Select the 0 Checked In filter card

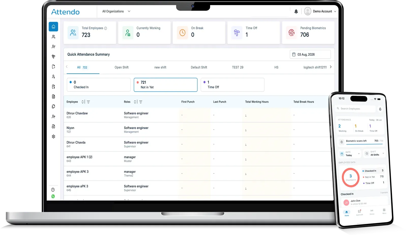[x=99, y=85]
